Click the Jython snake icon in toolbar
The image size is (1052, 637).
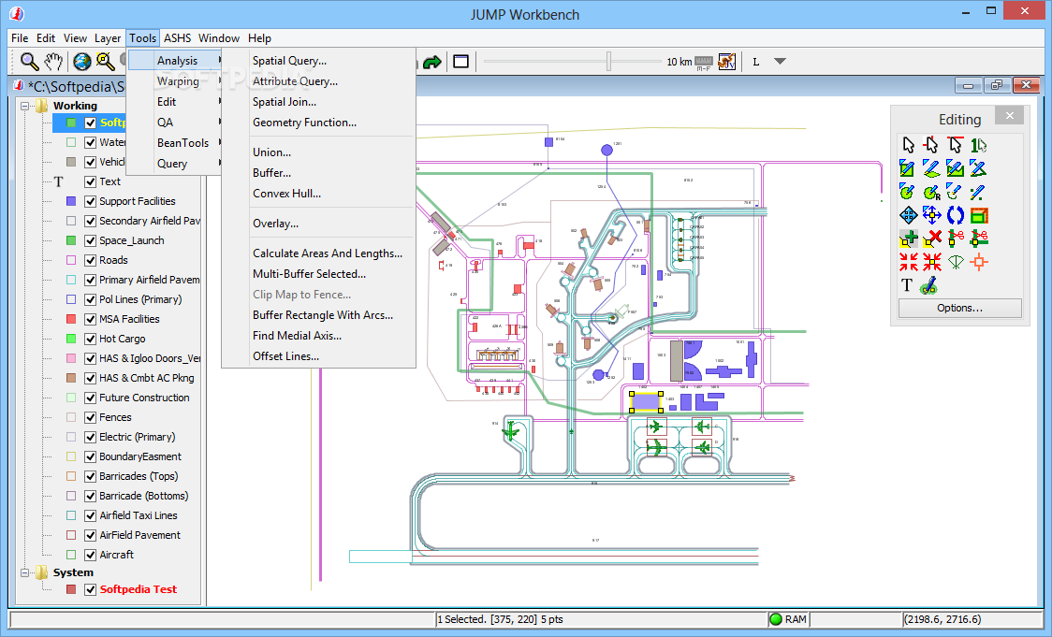[726, 62]
